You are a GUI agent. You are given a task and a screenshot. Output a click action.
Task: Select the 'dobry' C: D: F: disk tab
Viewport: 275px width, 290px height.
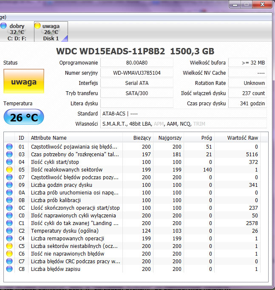(15, 32)
